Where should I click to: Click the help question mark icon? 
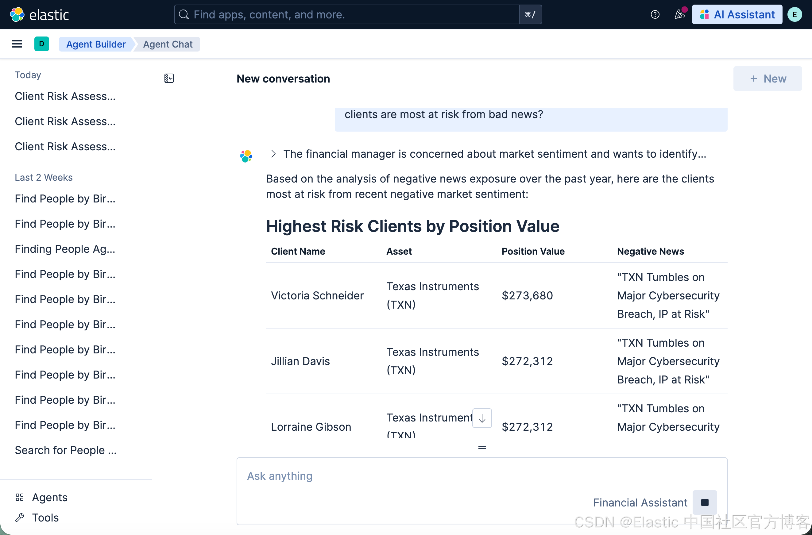[655, 14]
